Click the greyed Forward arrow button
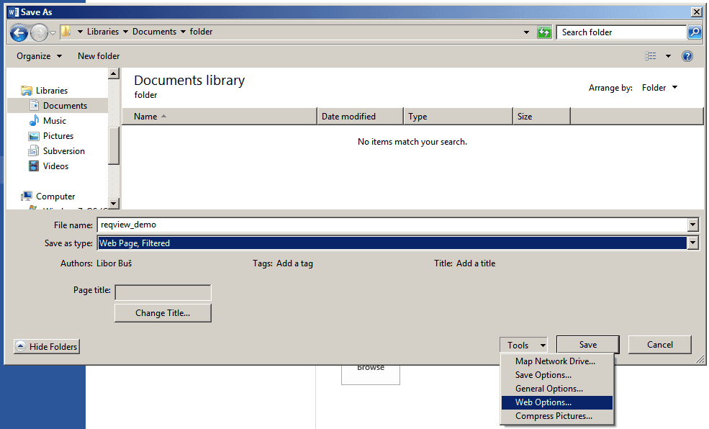709x429 pixels. pyautogui.click(x=39, y=32)
